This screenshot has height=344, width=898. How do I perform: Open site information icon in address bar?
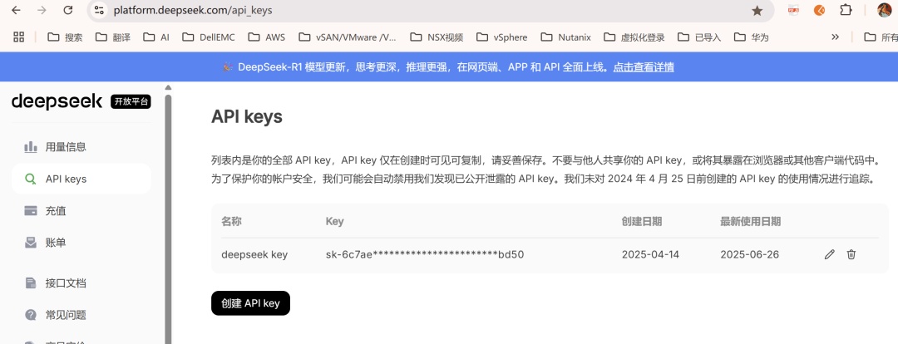tap(100, 10)
